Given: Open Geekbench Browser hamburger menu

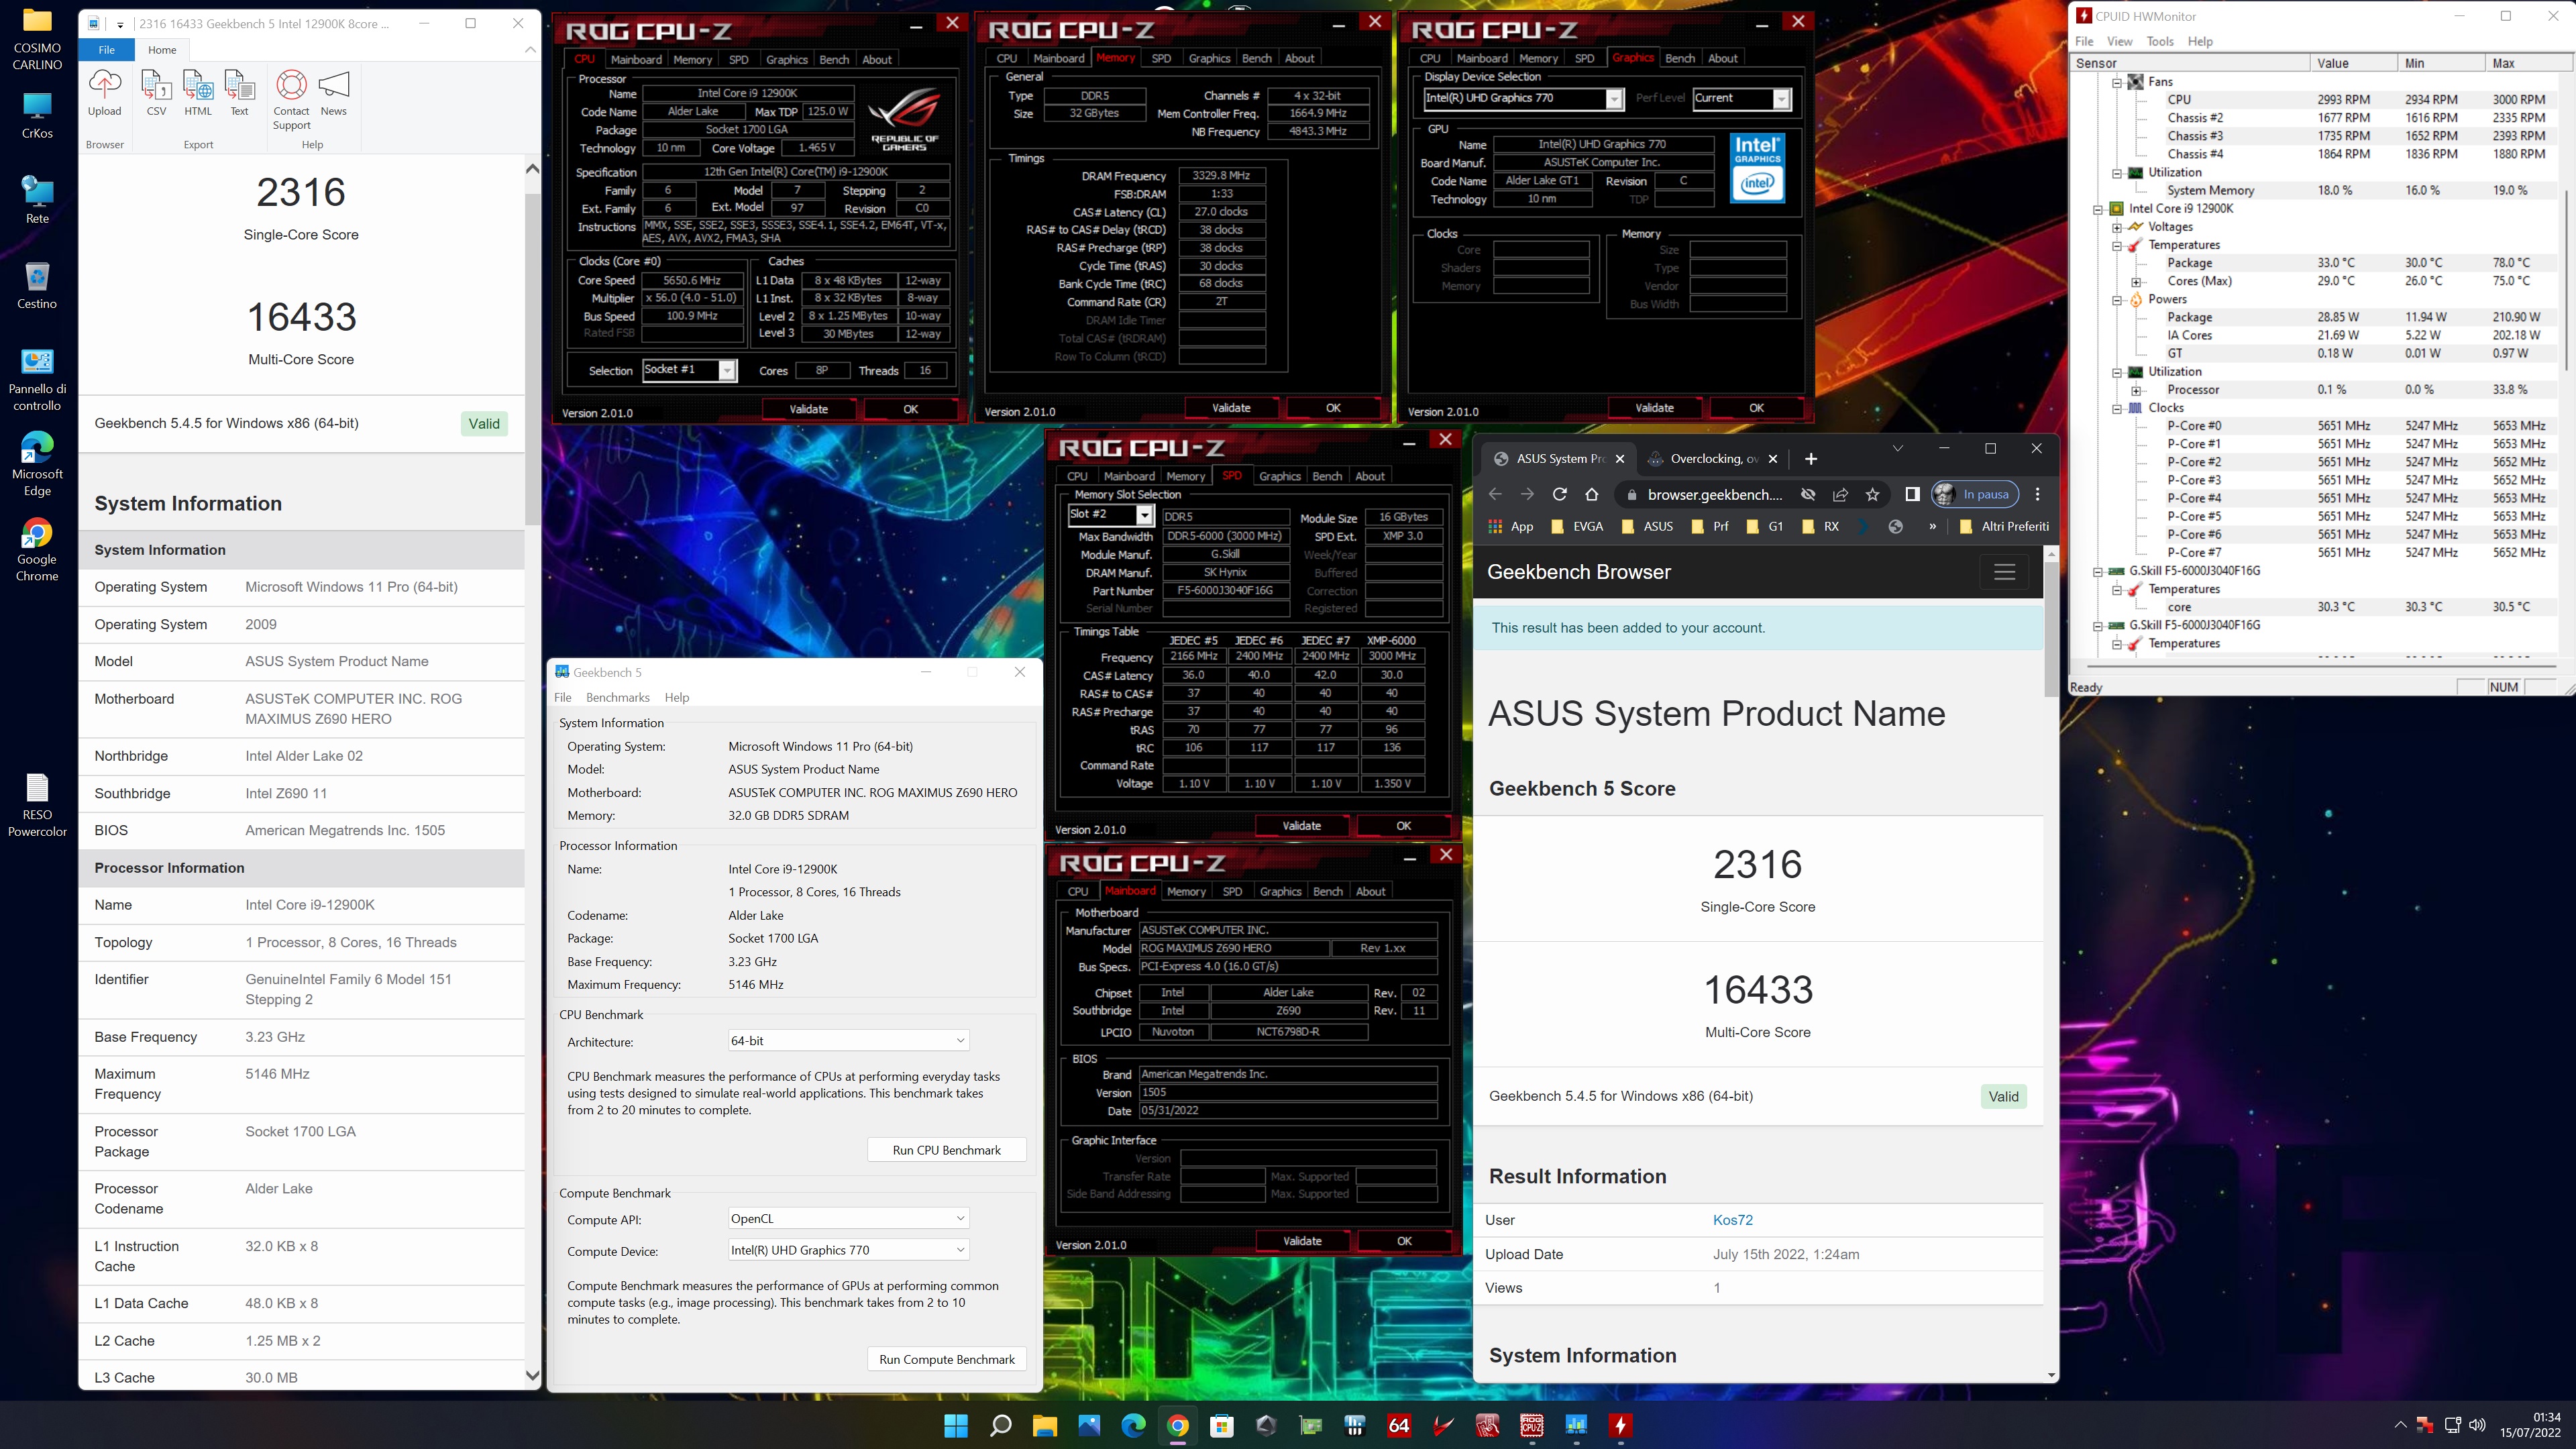Looking at the screenshot, I should (x=2004, y=572).
